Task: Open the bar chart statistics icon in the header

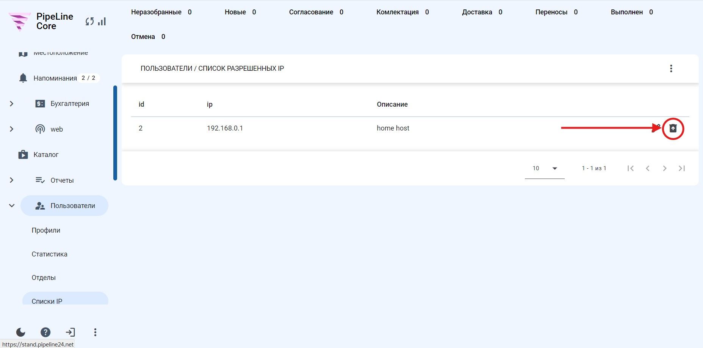Action: pos(102,22)
